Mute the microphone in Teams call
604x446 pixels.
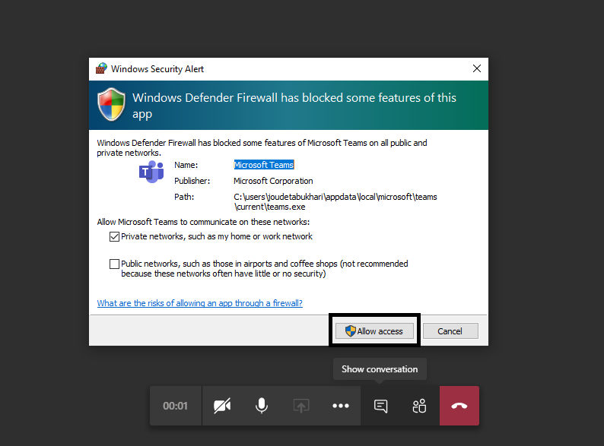tap(262, 406)
